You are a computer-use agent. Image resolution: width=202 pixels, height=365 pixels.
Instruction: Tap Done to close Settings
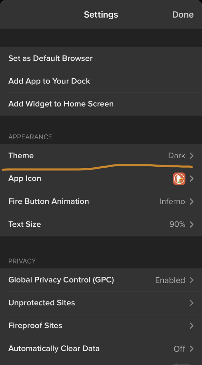pos(183,15)
